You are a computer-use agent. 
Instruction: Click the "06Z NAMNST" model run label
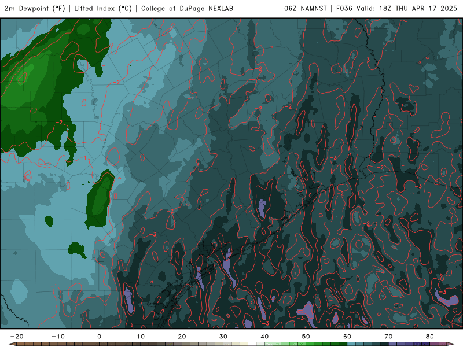[x=306, y=9]
